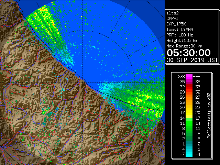The height and width of the screenshot is (165, 220).
Task: Click the 'Max Range:80 km' line
Action: (x=184, y=46)
